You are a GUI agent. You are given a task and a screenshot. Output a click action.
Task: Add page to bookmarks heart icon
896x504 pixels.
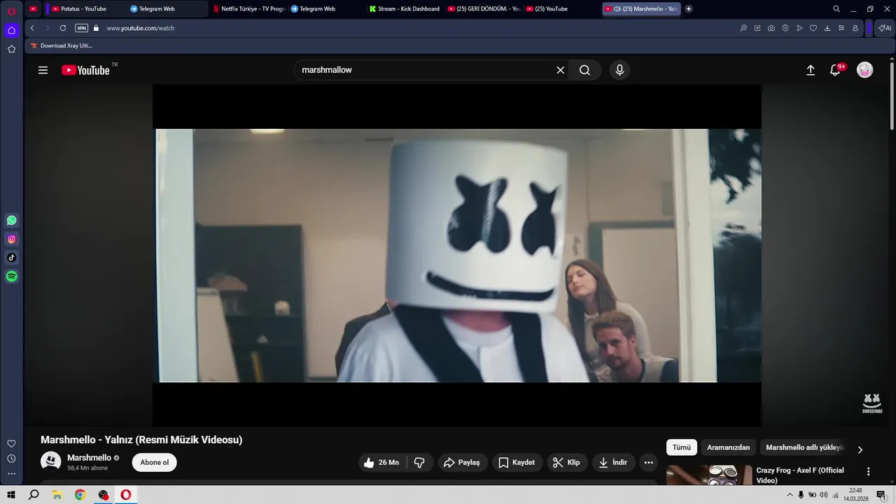(813, 28)
